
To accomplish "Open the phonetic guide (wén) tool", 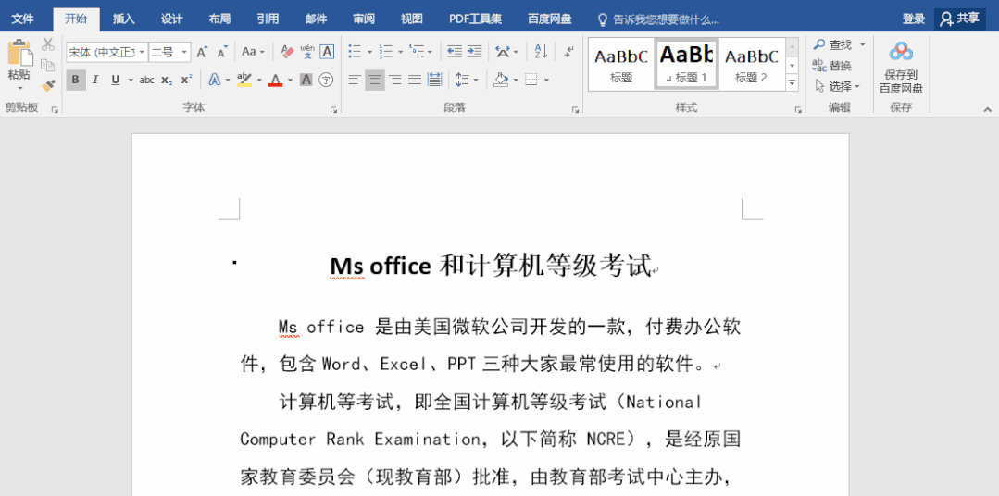I will click(307, 52).
